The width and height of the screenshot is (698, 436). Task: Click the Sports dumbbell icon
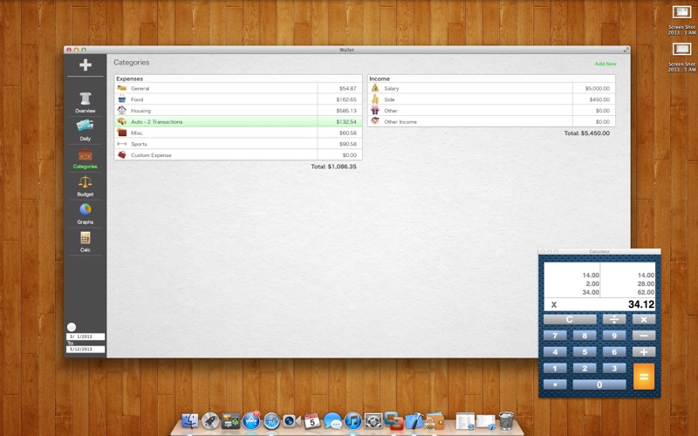pos(121,144)
